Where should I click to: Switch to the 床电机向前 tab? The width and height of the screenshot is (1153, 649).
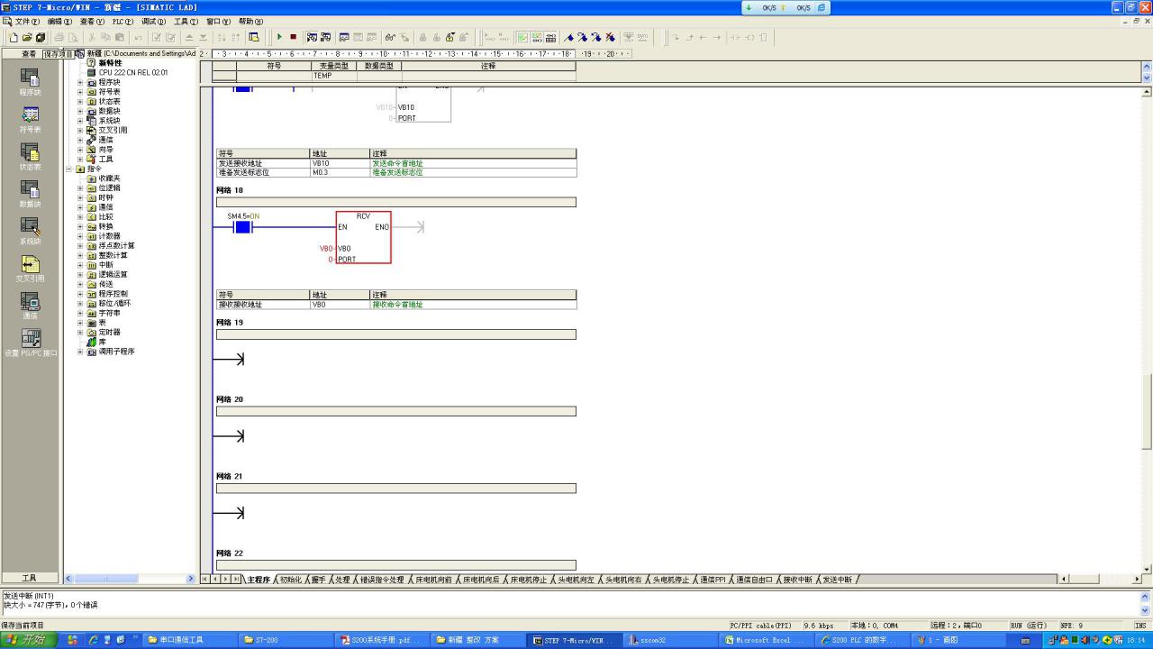pos(433,580)
